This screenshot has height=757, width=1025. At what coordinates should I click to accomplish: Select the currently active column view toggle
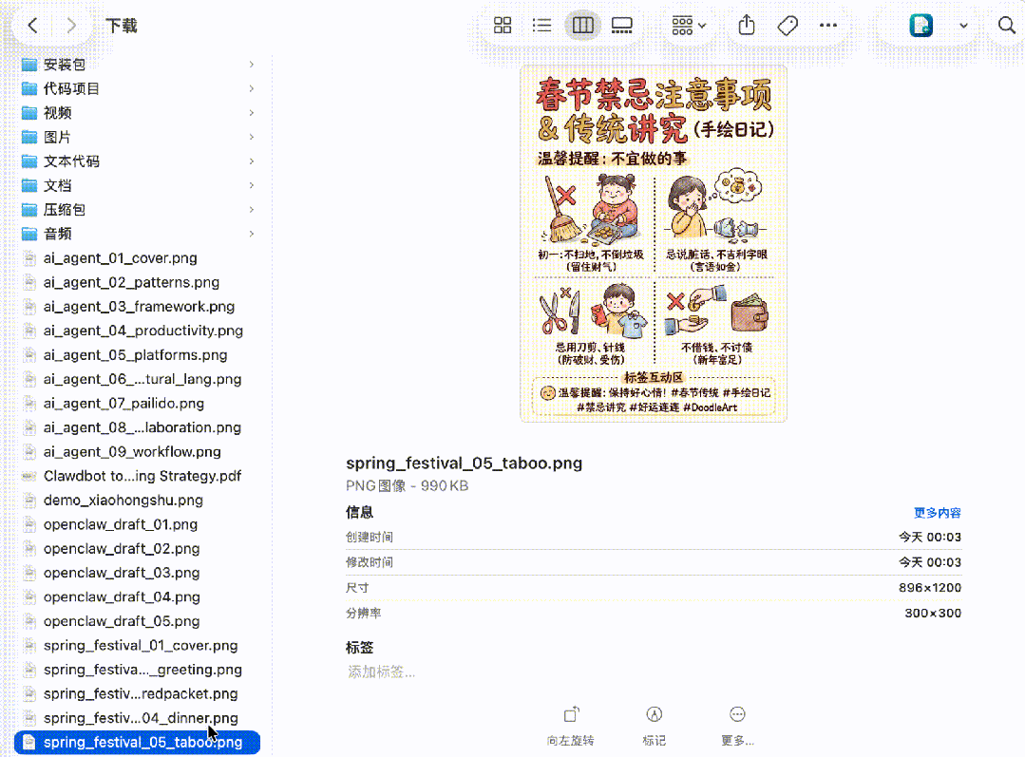(x=582, y=26)
